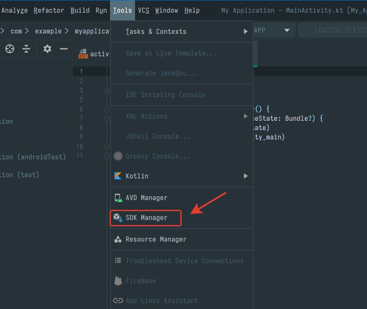Screen dimensions: 367x309
Task: Open App Links Assistant
Action: pos(182,301)
